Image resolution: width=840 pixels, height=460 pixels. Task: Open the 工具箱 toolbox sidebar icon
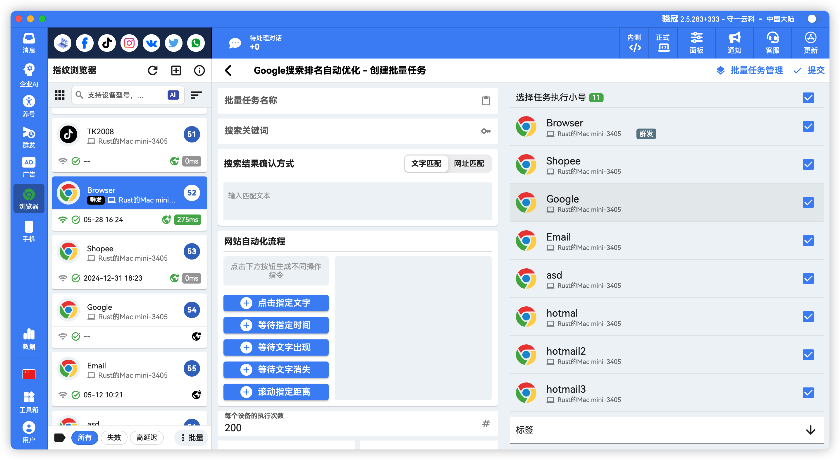coord(29,402)
